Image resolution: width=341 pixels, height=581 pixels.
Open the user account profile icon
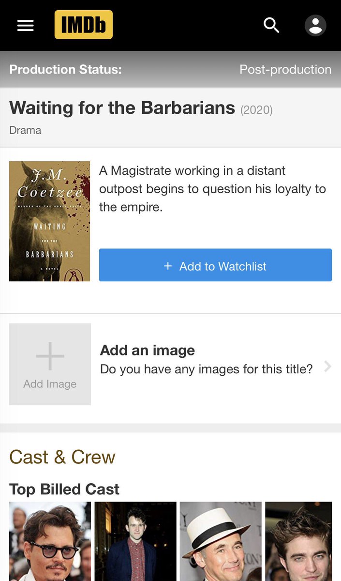click(315, 25)
